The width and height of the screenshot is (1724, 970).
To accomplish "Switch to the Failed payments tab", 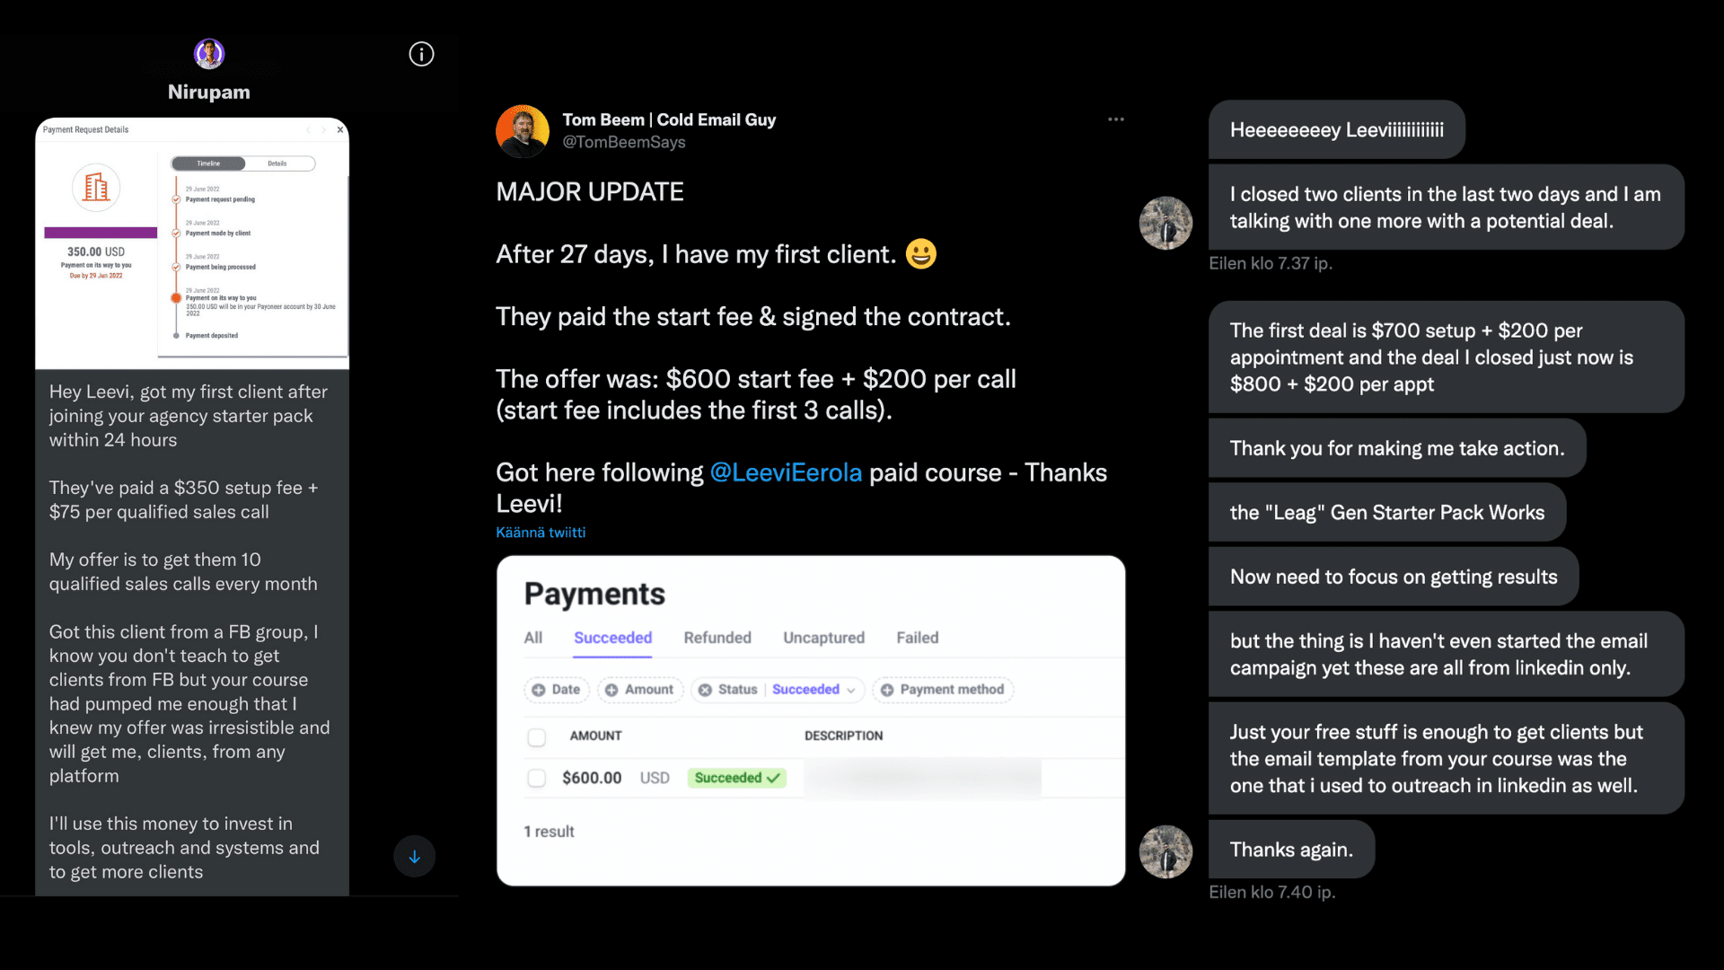I will [917, 638].
